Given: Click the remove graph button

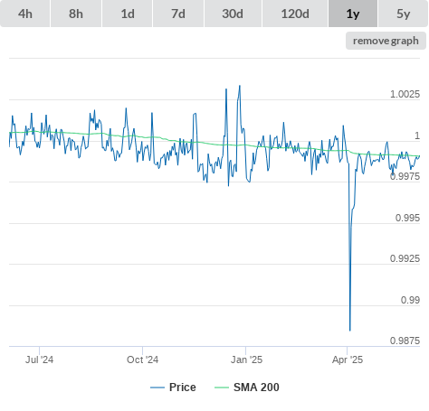Looking at the screenshot, I should point(386,41).
